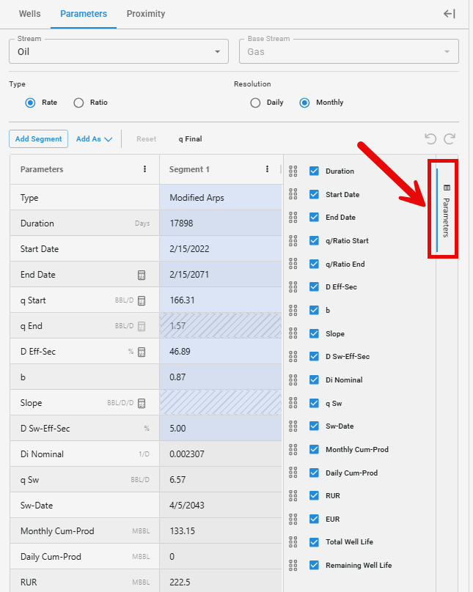Click the q Final button

tap(190, 138)
